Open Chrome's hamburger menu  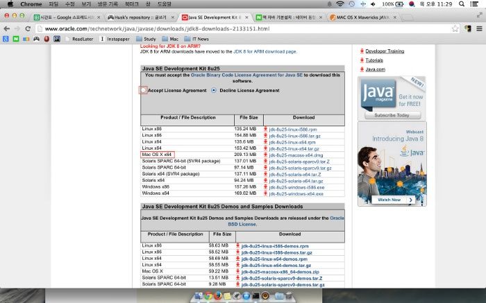coord(479,29)
